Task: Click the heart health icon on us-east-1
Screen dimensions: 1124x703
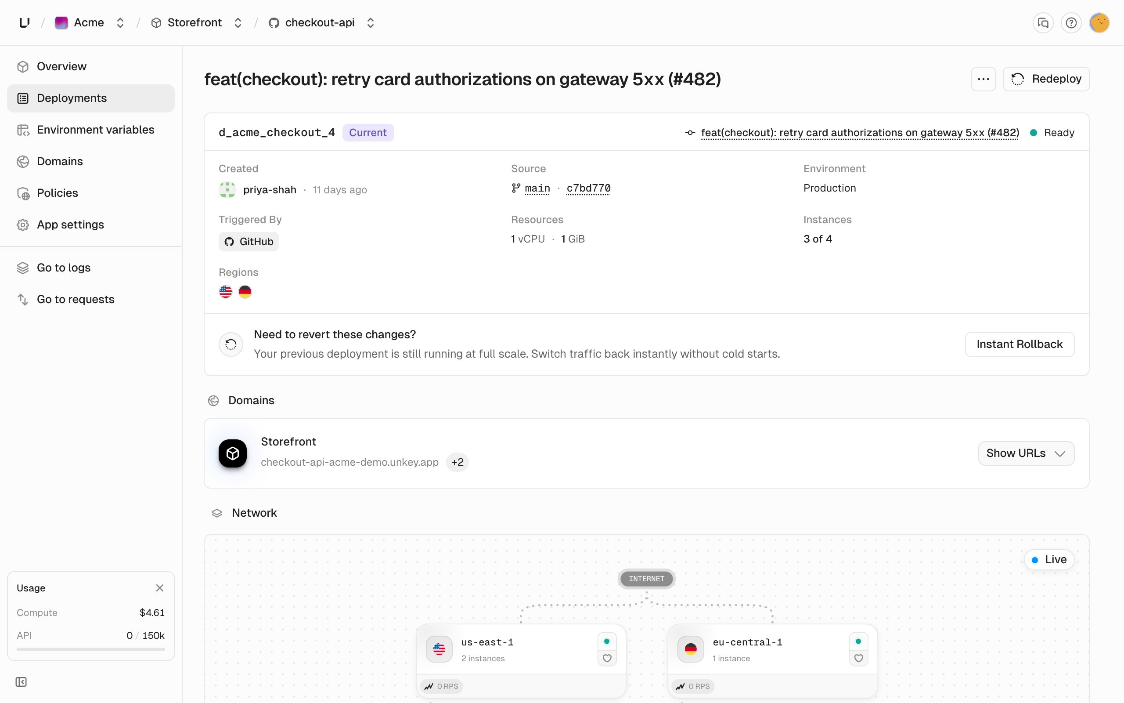Action: point(607,658)
